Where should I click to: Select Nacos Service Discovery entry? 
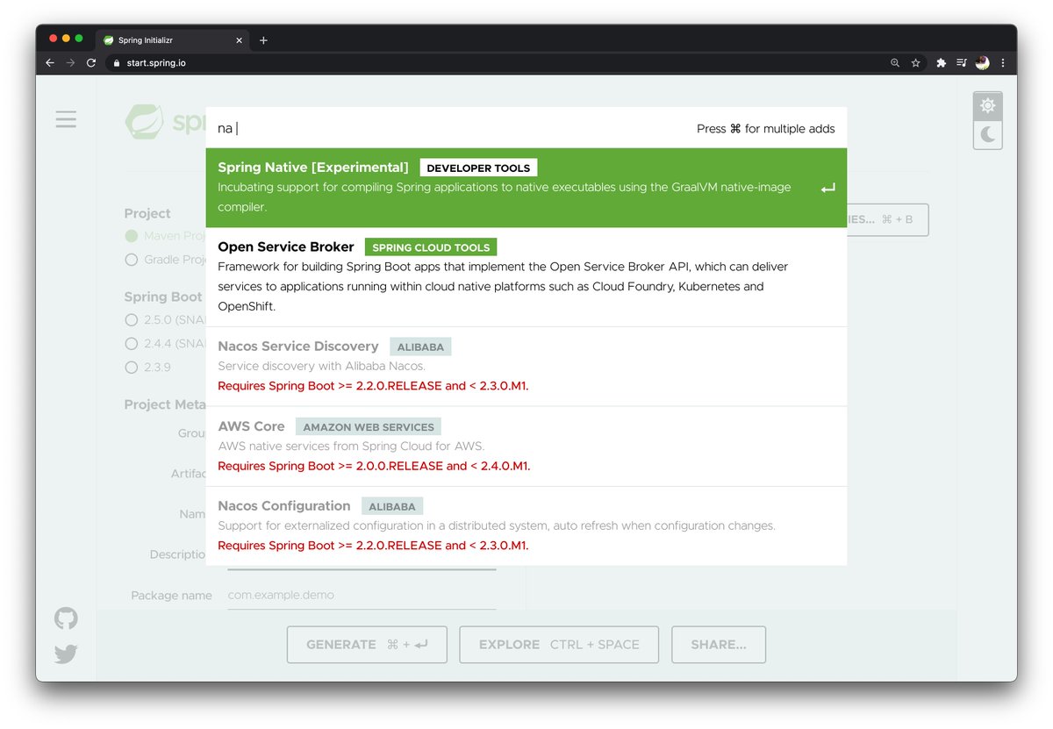[x=526, y=367]
